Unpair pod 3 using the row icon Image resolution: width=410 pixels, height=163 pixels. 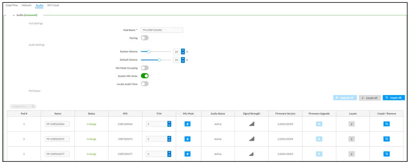[386, 154]
